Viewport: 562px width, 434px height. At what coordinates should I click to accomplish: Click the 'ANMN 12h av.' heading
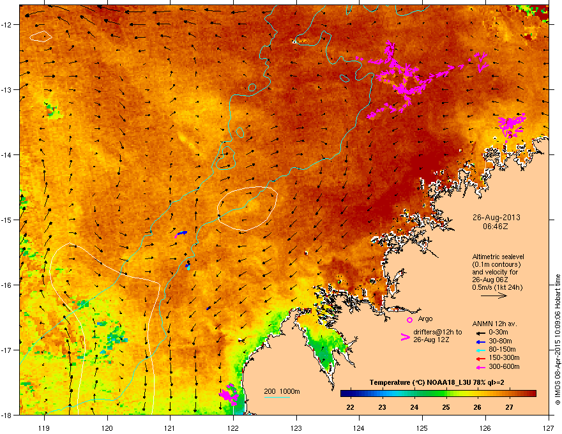click(x=494, y=324)
